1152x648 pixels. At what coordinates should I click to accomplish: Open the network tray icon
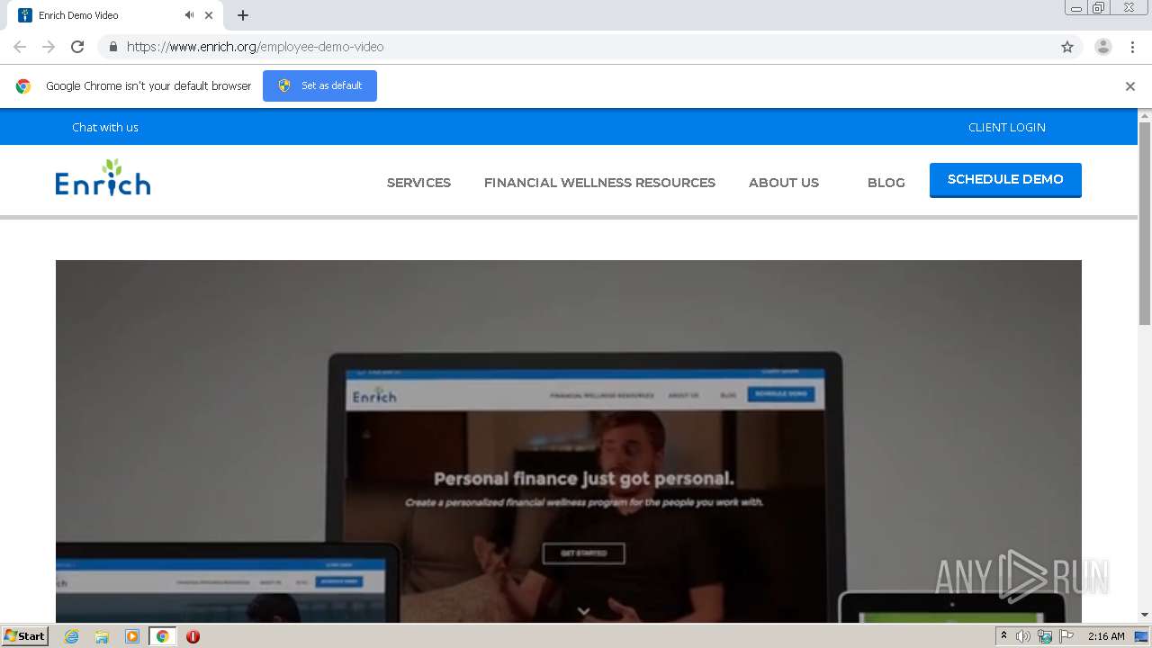point(1045,636)
